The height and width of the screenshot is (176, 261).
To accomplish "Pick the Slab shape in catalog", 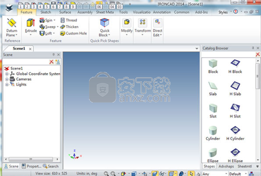I will [213, 89].
